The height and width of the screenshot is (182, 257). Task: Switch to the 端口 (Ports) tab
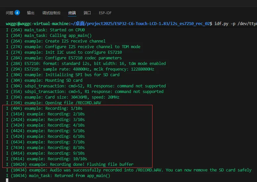[x=87, y=13]
